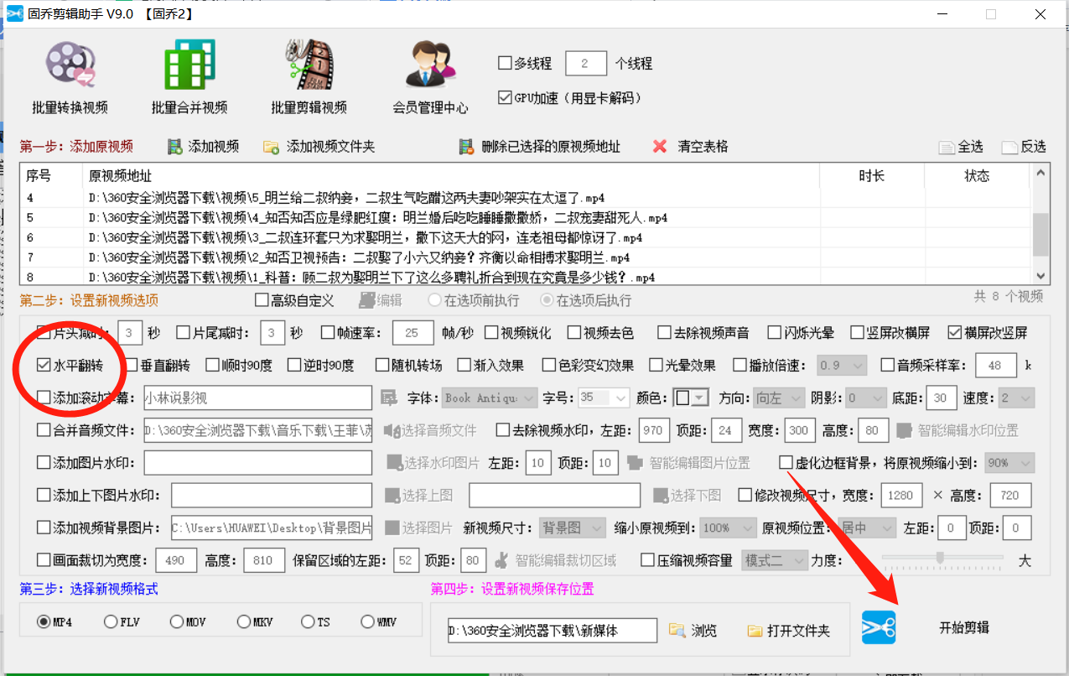Viewport: 1069px width, 676px height.
Task: Click the 智能编辑水印位置 icon
Action: tap(904, 430)
